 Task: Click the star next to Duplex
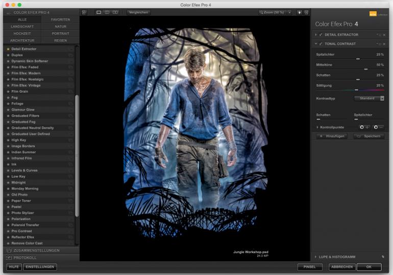point(8,55)
